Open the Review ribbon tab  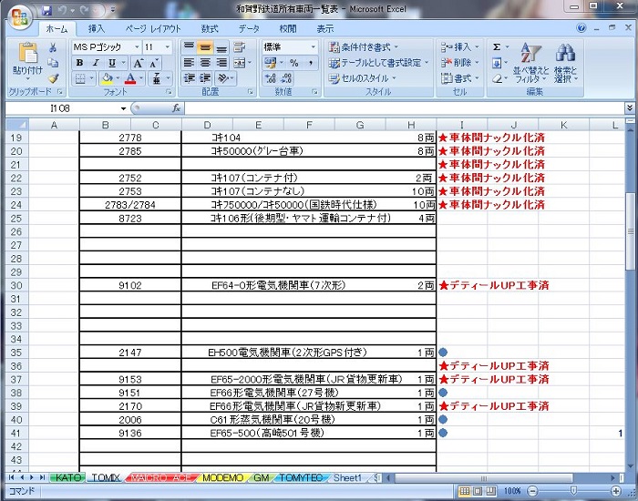click(288, 28)
